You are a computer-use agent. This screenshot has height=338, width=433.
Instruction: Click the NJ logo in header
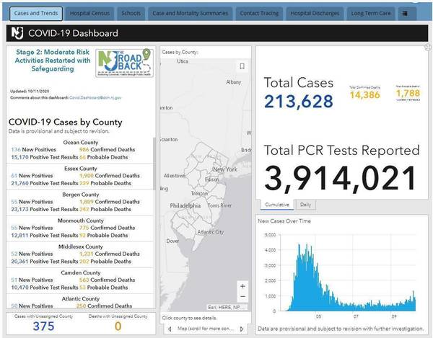click(x=17, y=33)
